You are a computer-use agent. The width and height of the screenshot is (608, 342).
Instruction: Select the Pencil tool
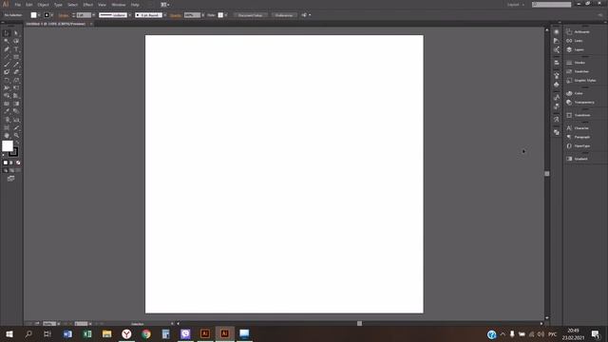pos(16,65)
